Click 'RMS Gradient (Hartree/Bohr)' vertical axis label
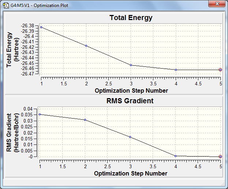 pos(13,132)
